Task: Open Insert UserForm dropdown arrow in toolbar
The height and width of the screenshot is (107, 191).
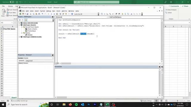Action: pyautogui.click(x=25, y=14)
